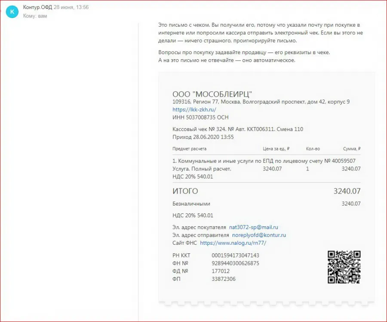Click the item line Коммунальные и иные услуги

coord(264,161)
